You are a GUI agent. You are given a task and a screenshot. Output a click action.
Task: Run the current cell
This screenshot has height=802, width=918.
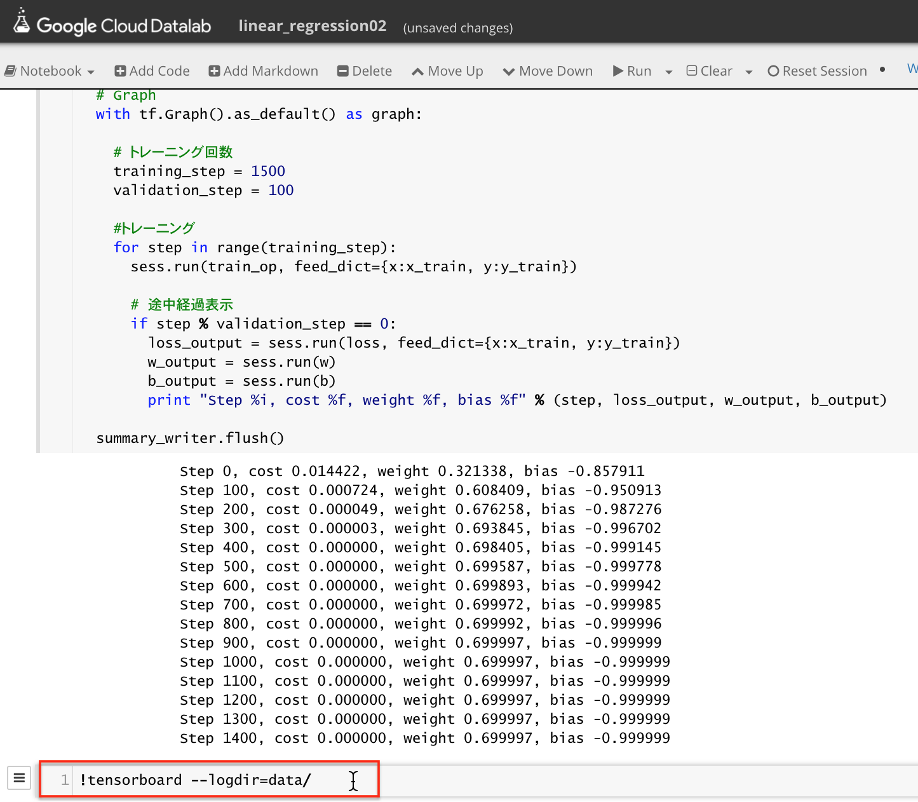[x=632, y=71]
